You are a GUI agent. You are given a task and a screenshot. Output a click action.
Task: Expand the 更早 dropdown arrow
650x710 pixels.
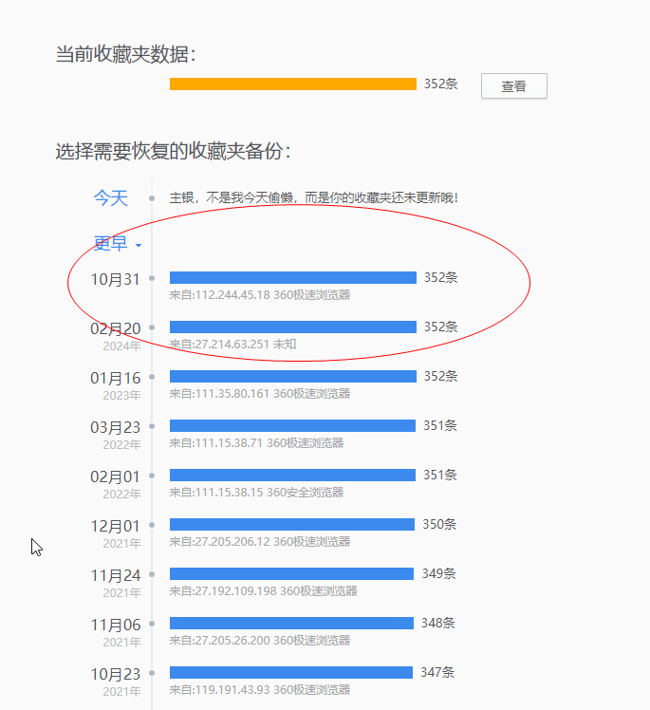pyautogui.click(x=139, y=246)
